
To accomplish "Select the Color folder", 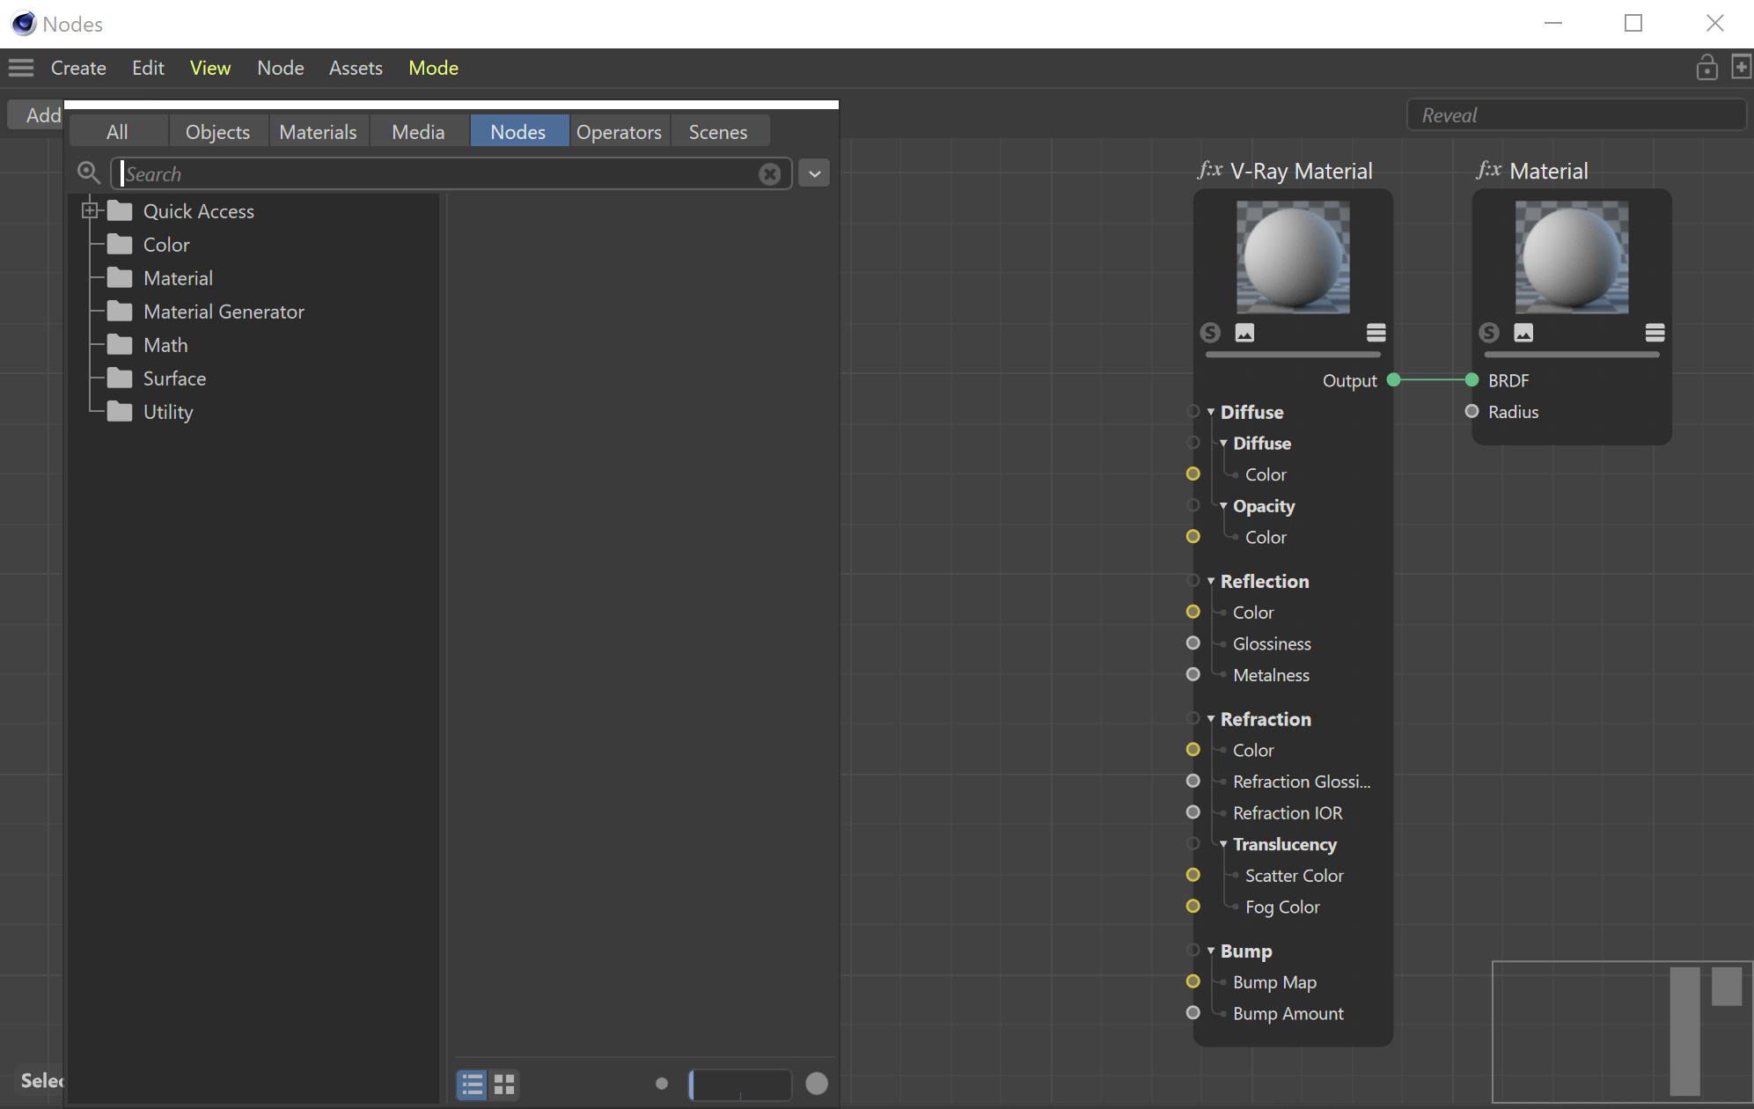I will [x=166, y=245].
